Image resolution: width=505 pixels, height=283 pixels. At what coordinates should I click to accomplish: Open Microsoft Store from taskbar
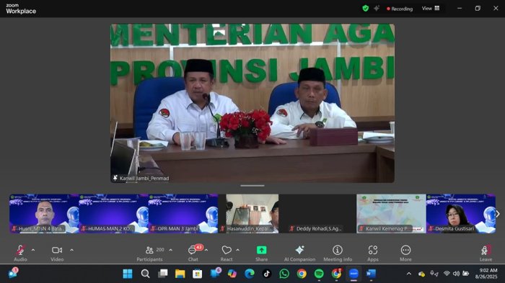click(x=197, y=274)
